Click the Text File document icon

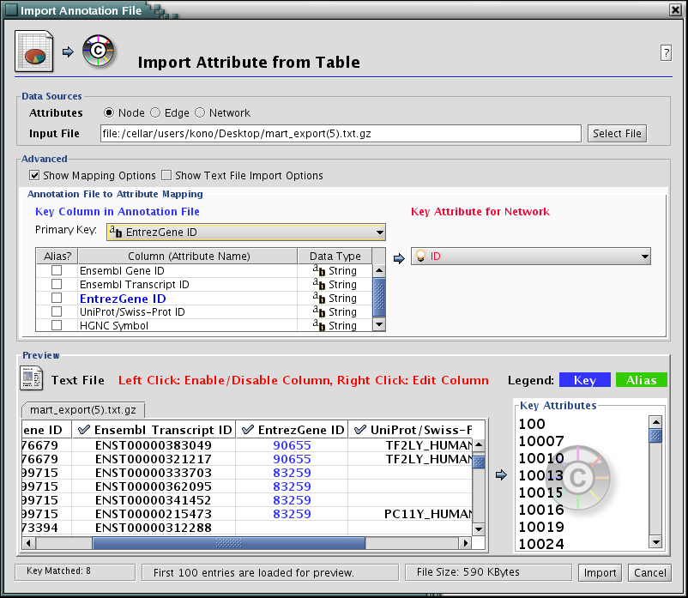tap(32, 378)
